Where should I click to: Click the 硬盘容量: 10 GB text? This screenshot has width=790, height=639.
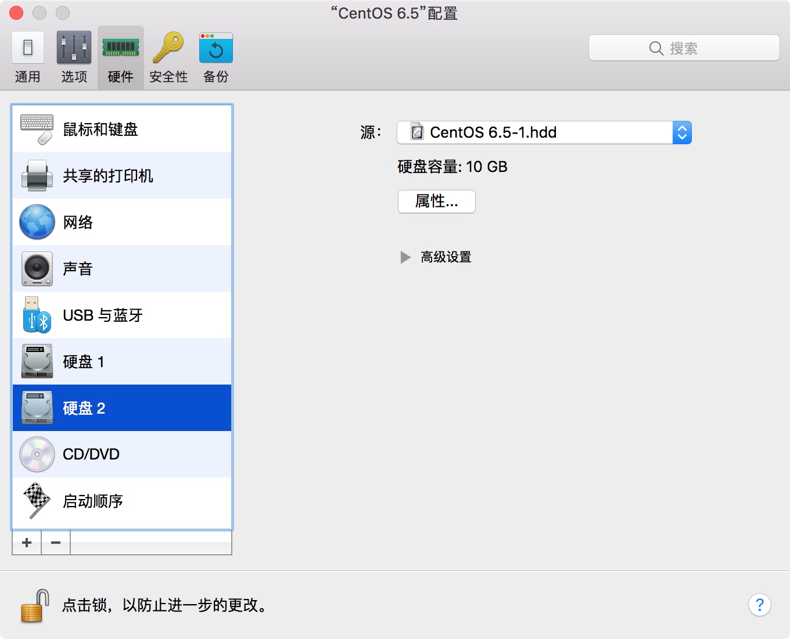453,167
